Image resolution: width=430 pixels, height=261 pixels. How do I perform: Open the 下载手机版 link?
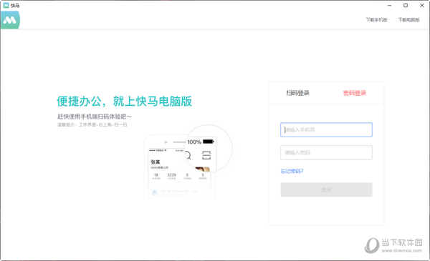pos(376,20)
